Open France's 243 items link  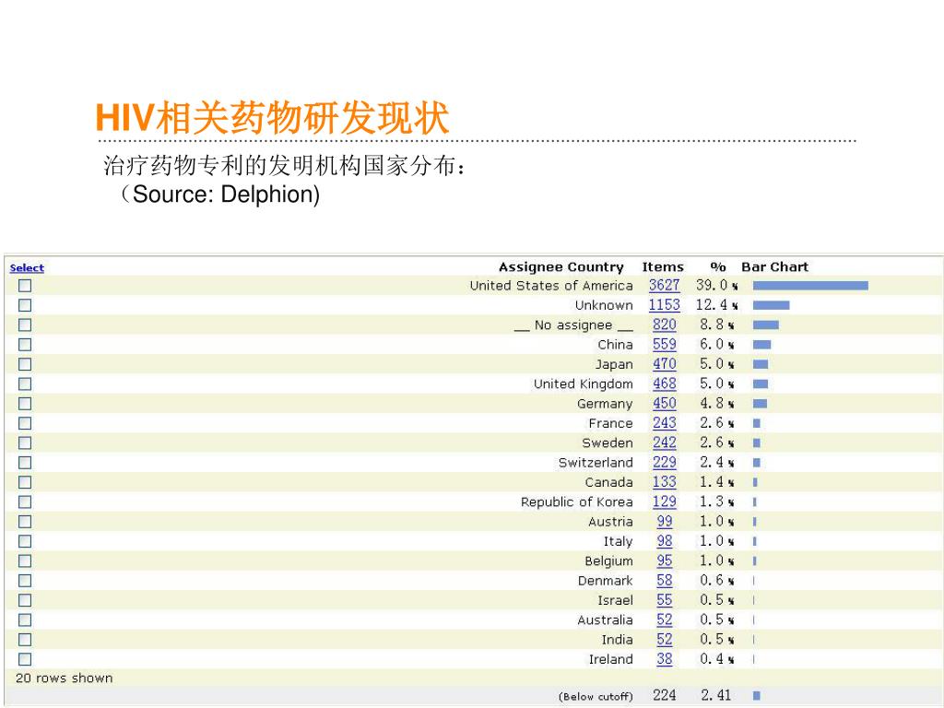(x=665, y=423)
